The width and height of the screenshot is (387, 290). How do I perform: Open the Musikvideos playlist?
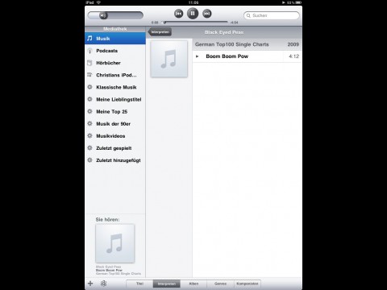coord(115,136)
